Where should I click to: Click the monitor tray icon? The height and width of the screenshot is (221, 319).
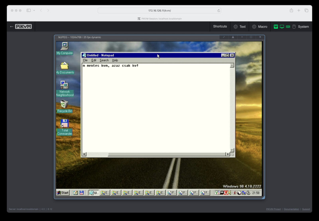click(x=222, y=193)
